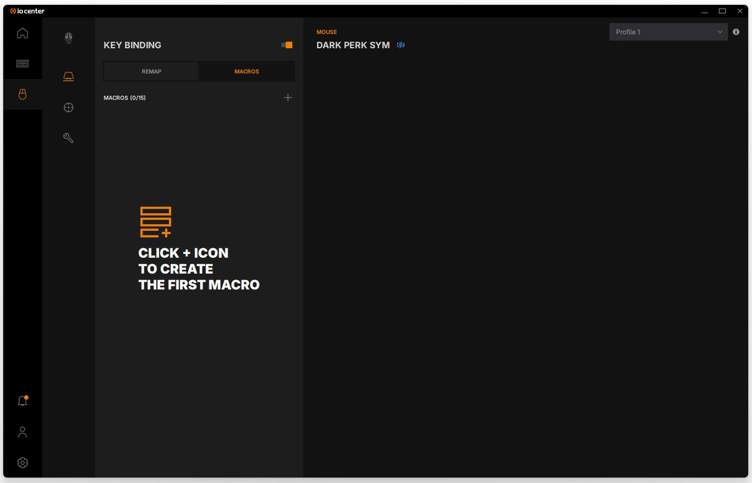
Task: Maximize the io center window
Action: click(x=722, y=11)
